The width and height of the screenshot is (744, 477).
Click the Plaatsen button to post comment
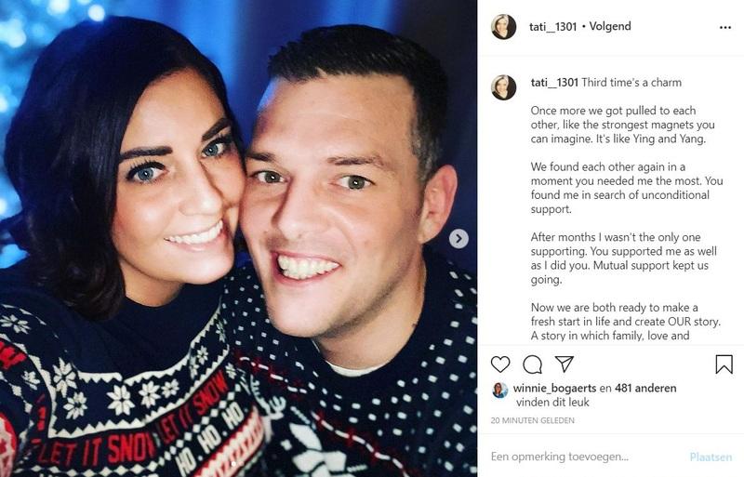point(711,457)
